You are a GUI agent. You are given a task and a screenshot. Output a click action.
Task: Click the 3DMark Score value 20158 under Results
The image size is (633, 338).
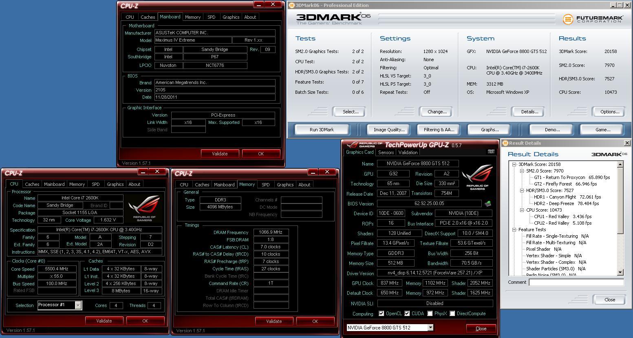tap(611, 51)
